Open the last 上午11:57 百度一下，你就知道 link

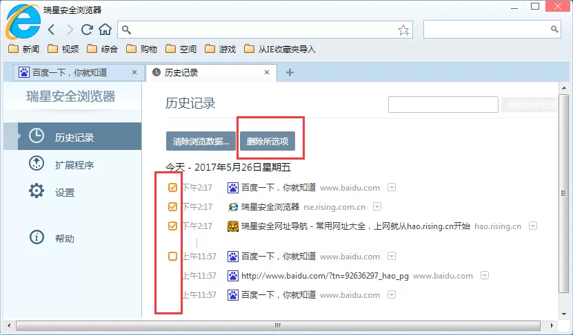(x=279, y=295)
